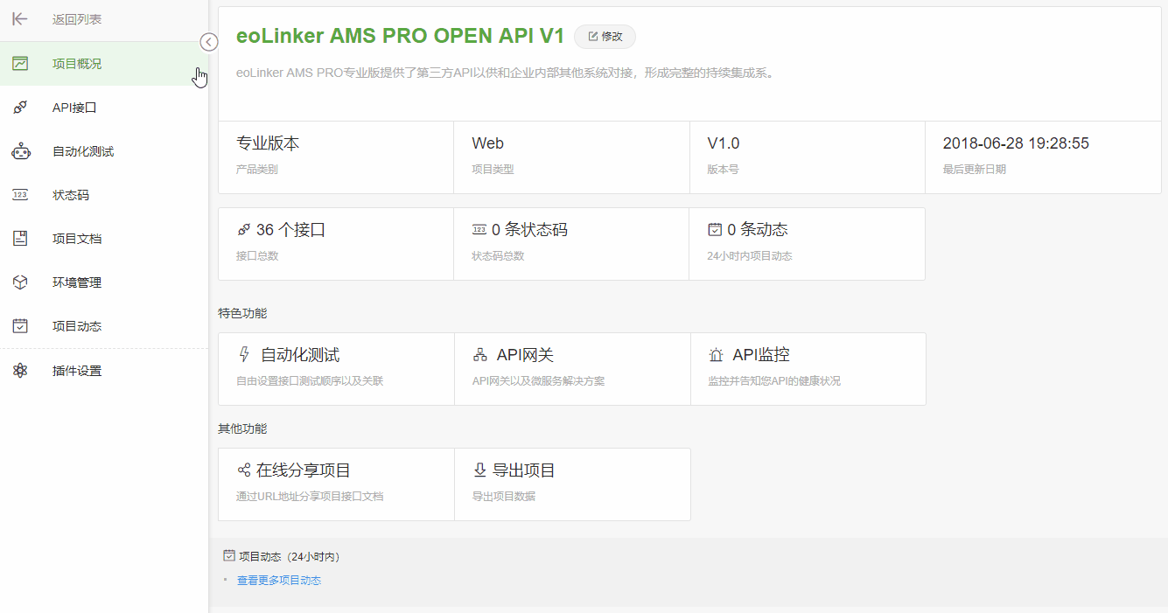
Task: Click the 接口总数 caption
Action: click(257, 256)
